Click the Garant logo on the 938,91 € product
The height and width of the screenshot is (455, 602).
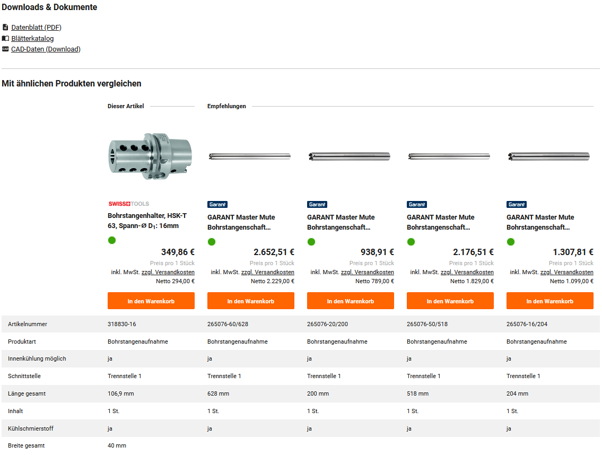pos(317,205)
